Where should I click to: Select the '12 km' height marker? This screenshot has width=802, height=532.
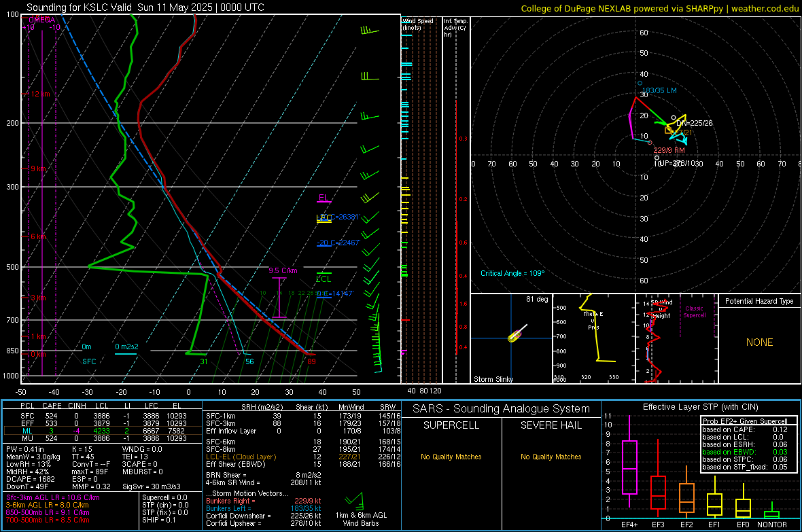coord(40,94)
